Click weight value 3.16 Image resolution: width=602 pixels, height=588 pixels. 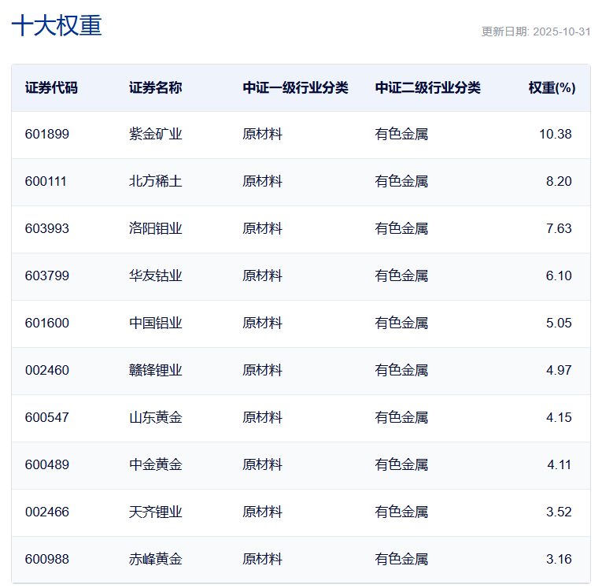pyautogui.click(x=559, y=559)
